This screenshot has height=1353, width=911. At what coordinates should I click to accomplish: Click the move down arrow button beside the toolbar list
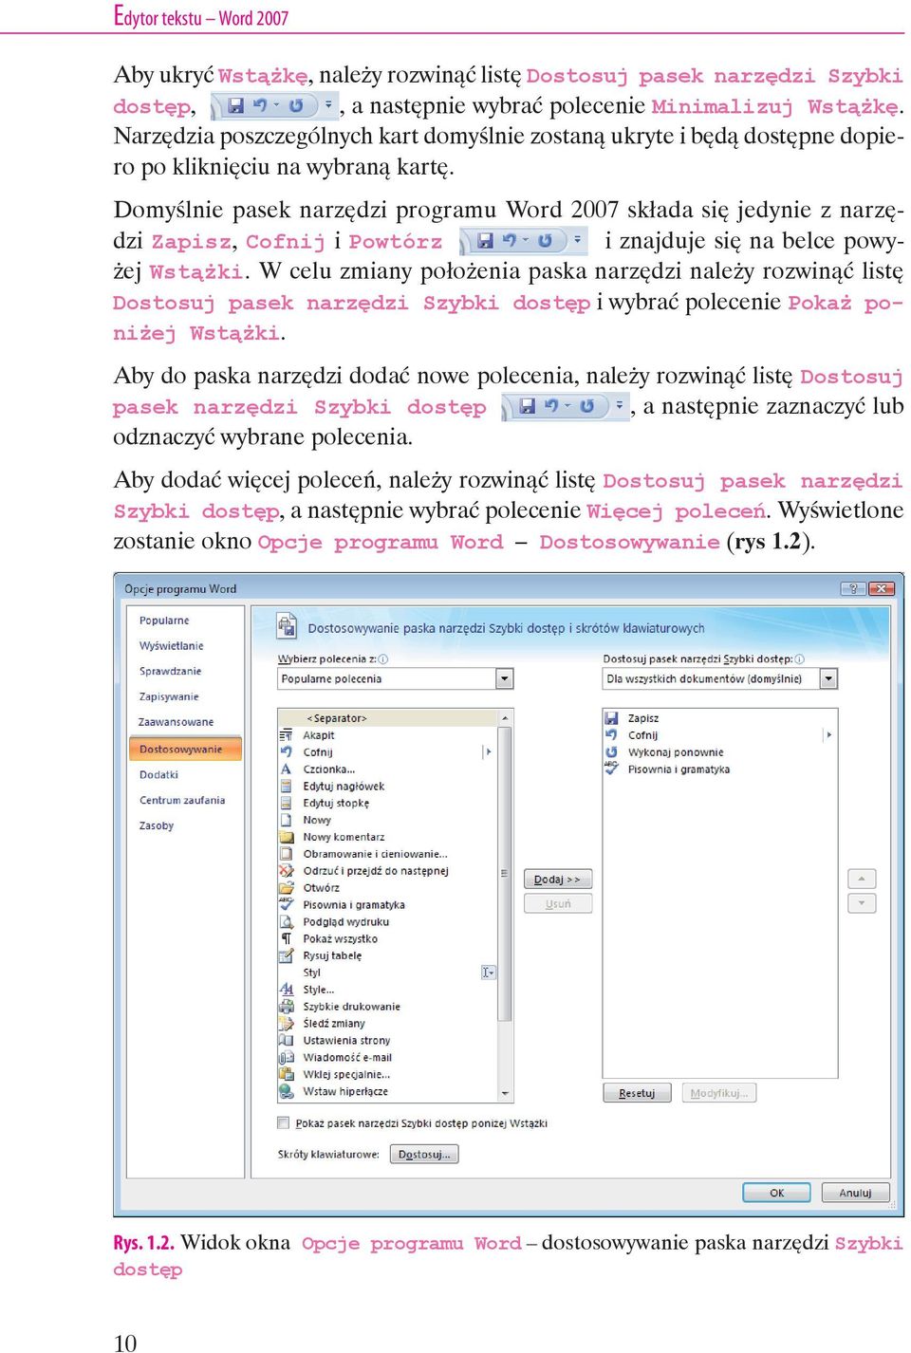pos(862,903)
